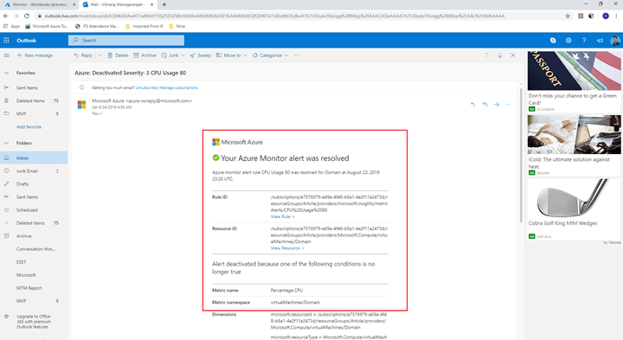This screenshot has width=623, height=340.
Task: Select the Inbox folder
Action: (34, 157)
